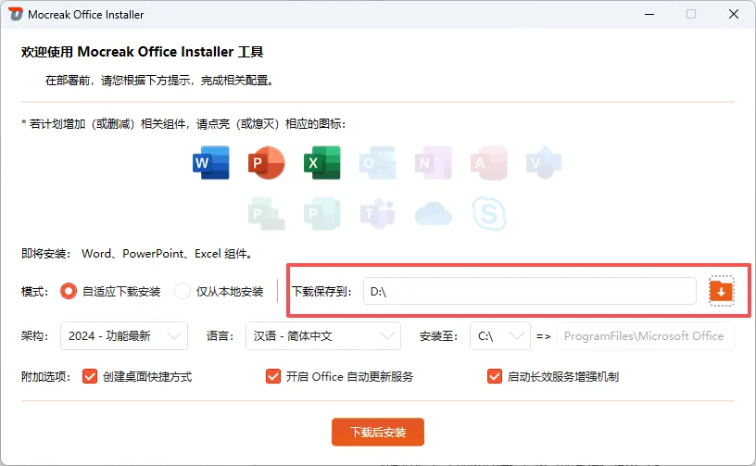Click the Mocreak logo in title bar
The image size is (756, 466).
16,14
